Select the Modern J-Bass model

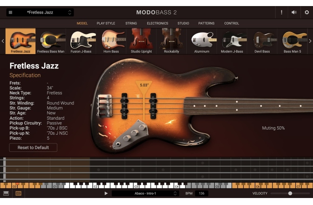pyautogui.click(x=232, y=41)
